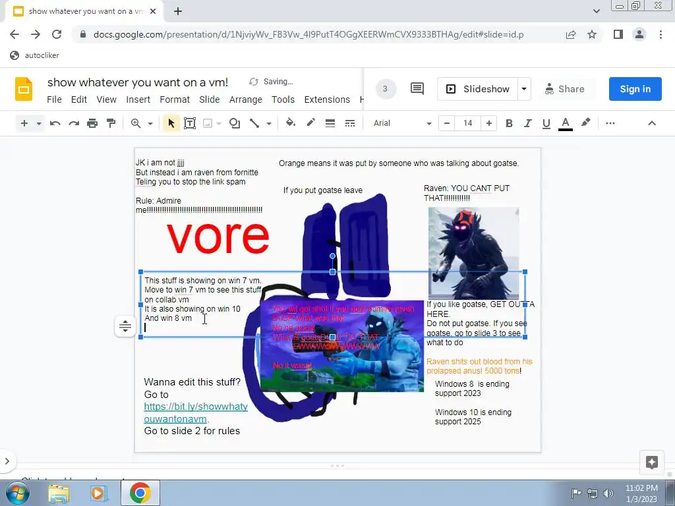Click the Raven character image
675x506 pixels.
(473, 253)
